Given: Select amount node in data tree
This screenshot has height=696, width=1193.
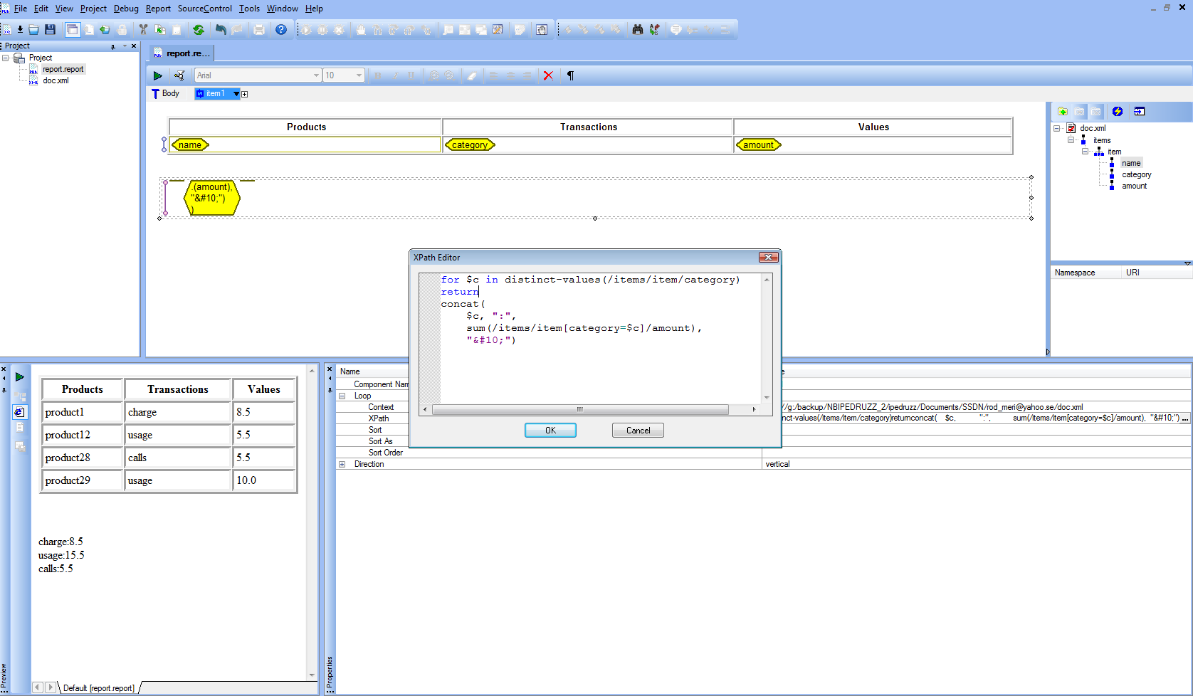Looking at the screenshot, I should 1134,186.
